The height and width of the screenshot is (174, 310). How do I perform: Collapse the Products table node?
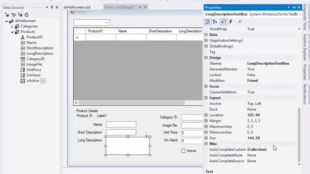(x=12, y=32)
